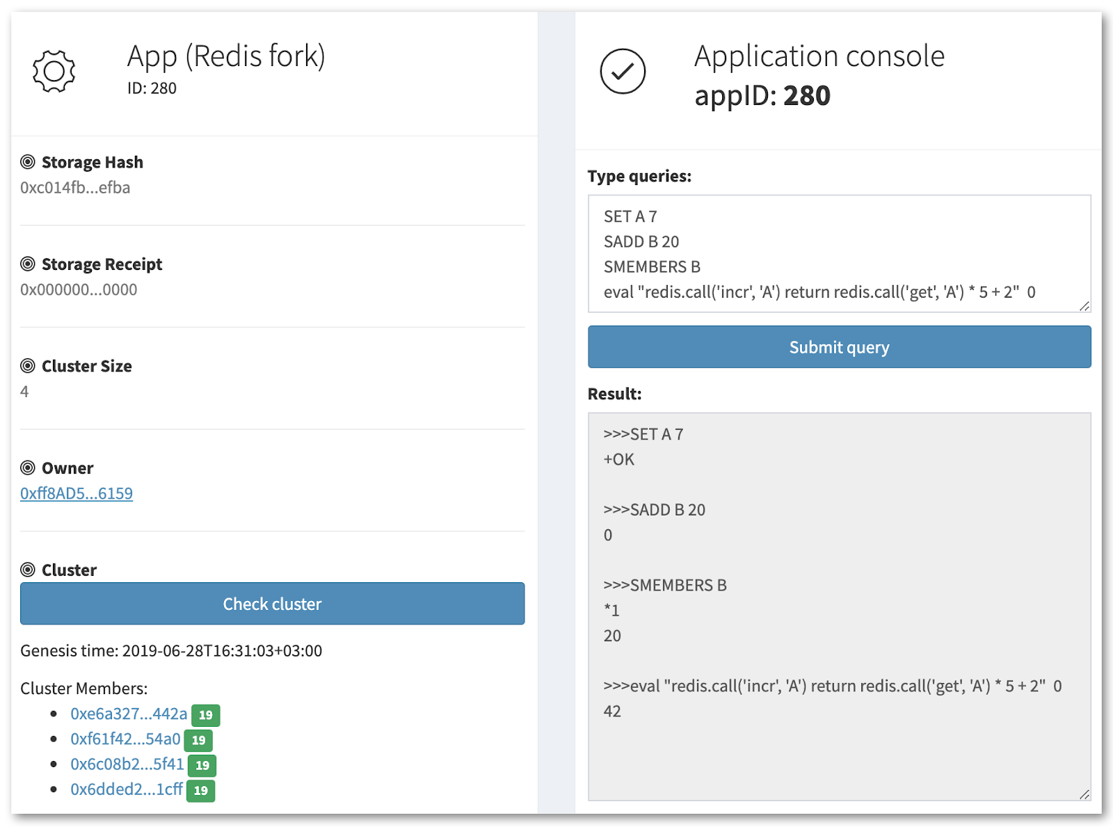Click the green 19 badge beside 0x6dded2...1cff
1113x827 pixels.
point(201,790)
